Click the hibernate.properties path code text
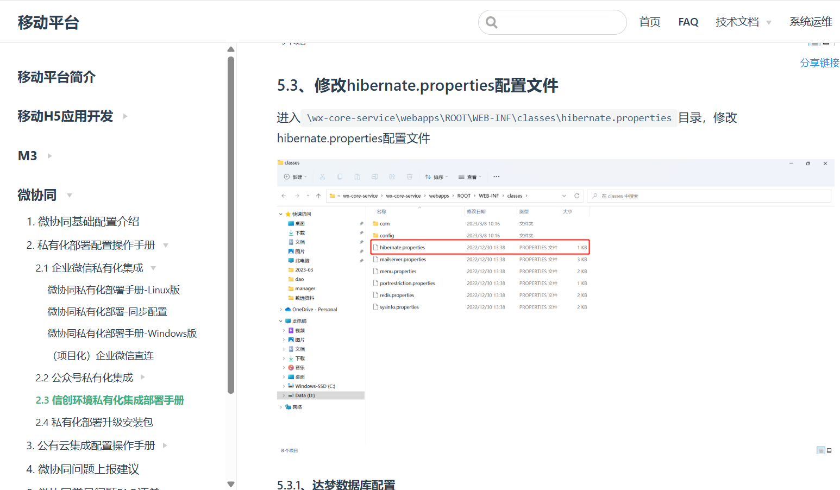The height and width of the screenshot is (490, 840). (489, 118)
